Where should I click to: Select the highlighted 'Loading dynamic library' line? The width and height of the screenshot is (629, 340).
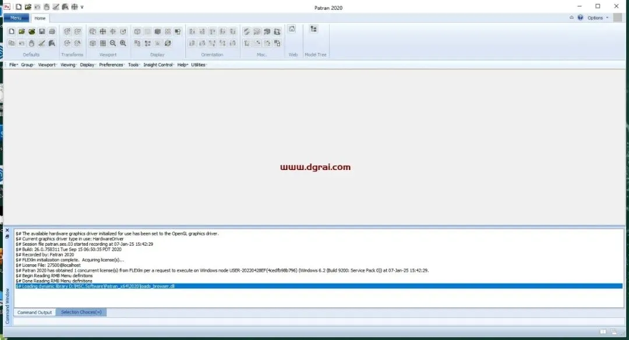319,286
